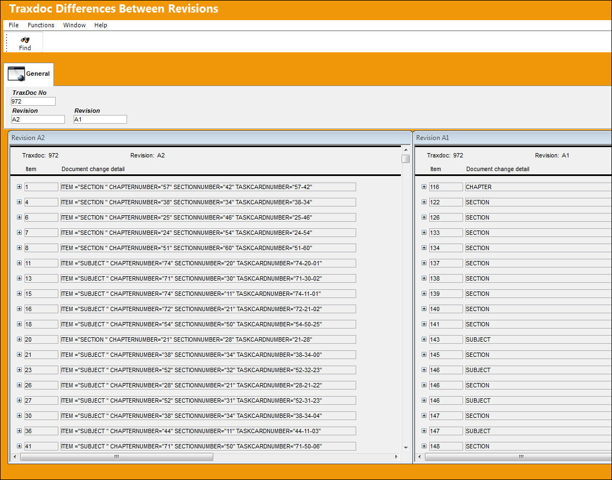The width and height of the screenshot is (612, 480).
Task: Select the General tab
Action: 29,74
